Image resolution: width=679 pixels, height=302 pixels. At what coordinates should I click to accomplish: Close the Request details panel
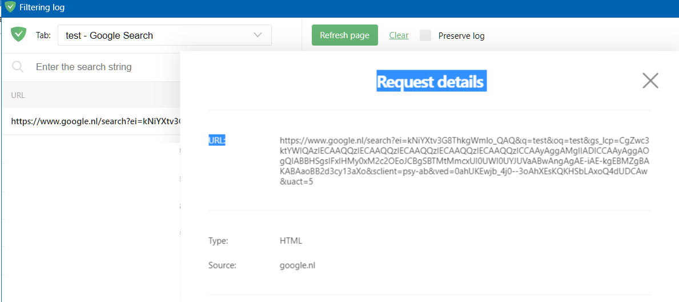coord(650,81)
